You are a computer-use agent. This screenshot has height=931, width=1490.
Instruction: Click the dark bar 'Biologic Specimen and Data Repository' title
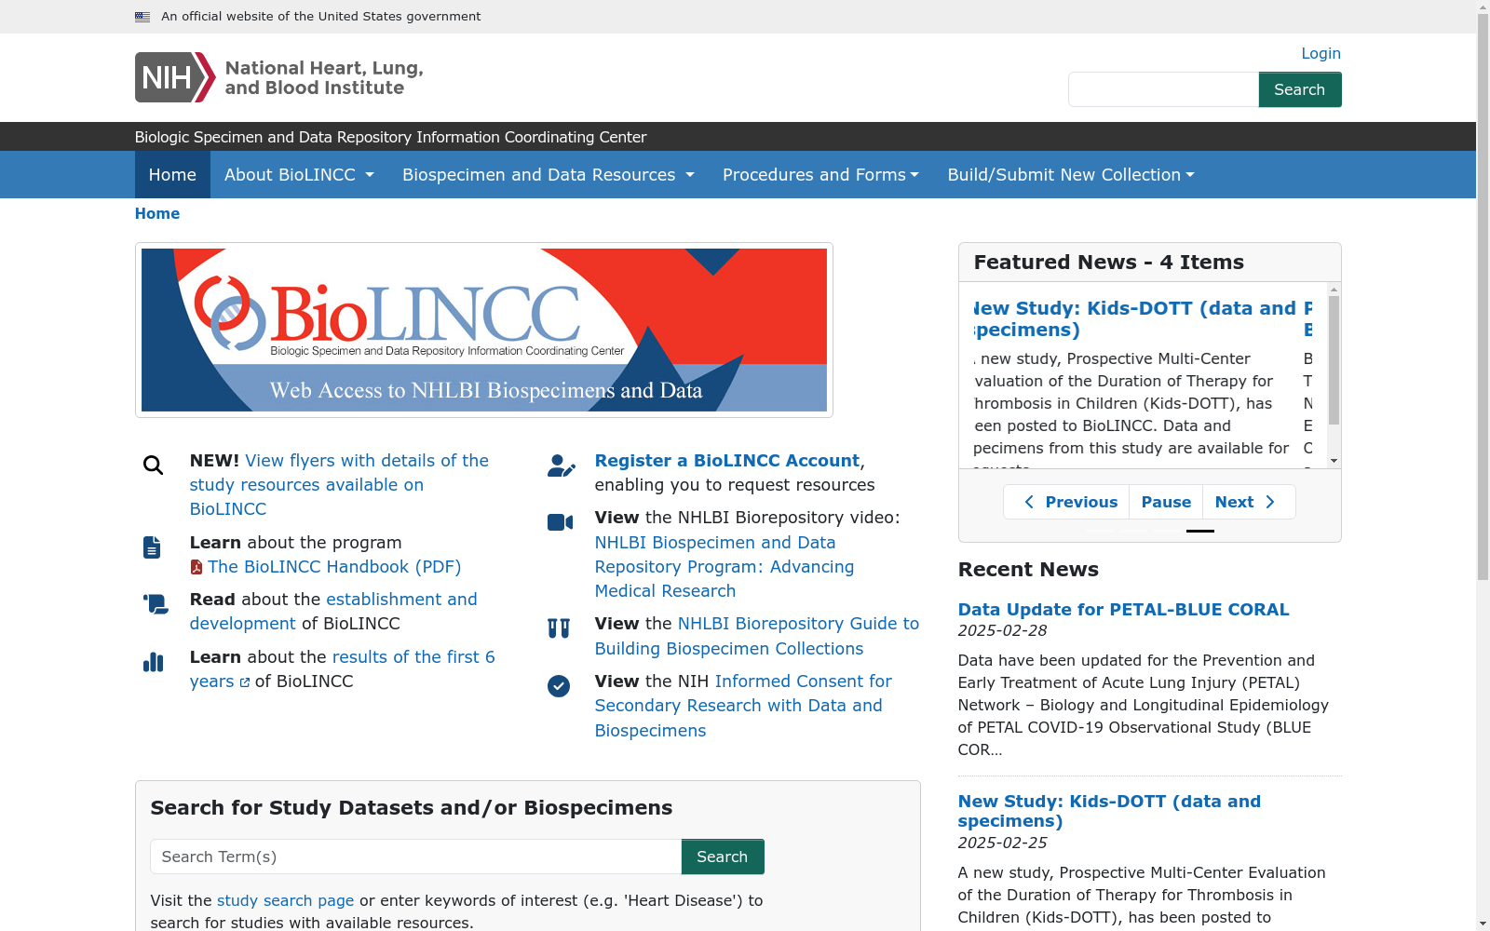391,137
